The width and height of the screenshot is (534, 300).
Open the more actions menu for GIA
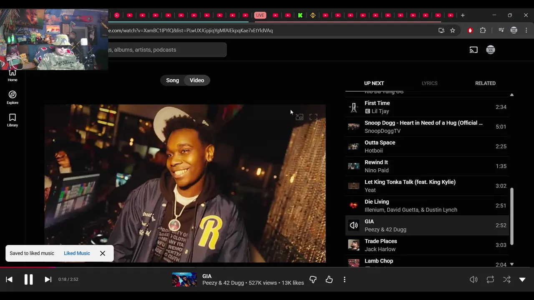[345, 280]
